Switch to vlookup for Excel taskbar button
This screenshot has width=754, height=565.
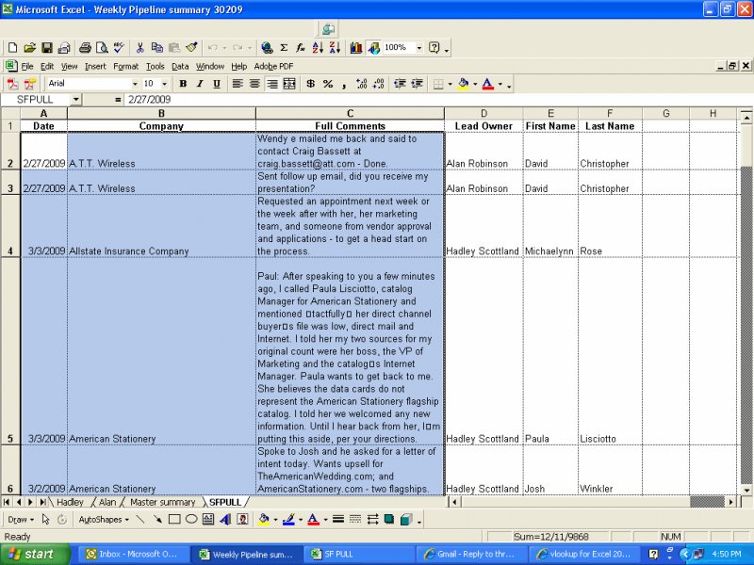(586, 554)
